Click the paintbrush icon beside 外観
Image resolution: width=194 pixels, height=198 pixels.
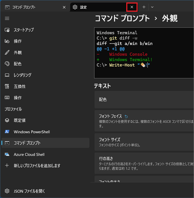click(x=7, y=53)
